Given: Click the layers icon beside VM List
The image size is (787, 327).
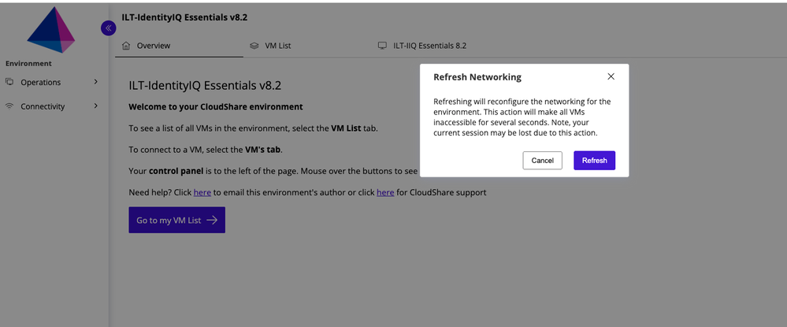Looking at the screenshot, I should 254,46.
